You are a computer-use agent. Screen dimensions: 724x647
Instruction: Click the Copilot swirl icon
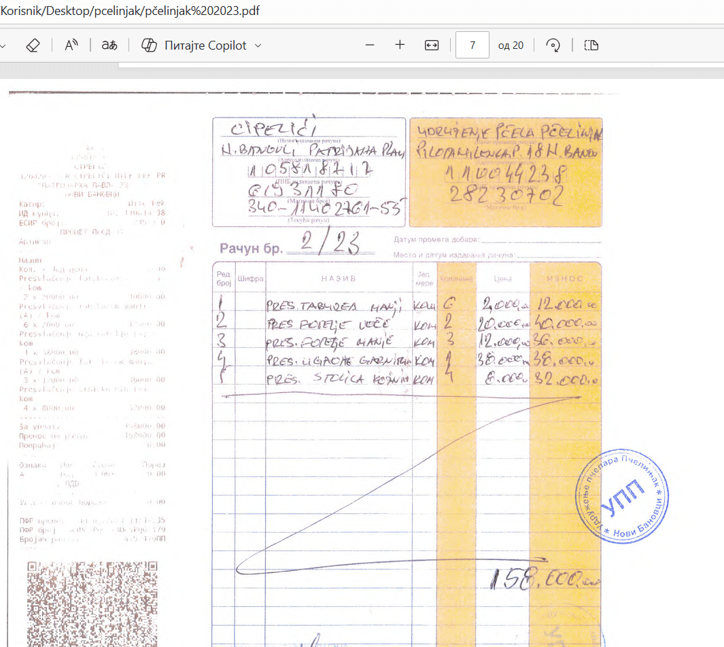pyautogui.click(x=149, y=46)
